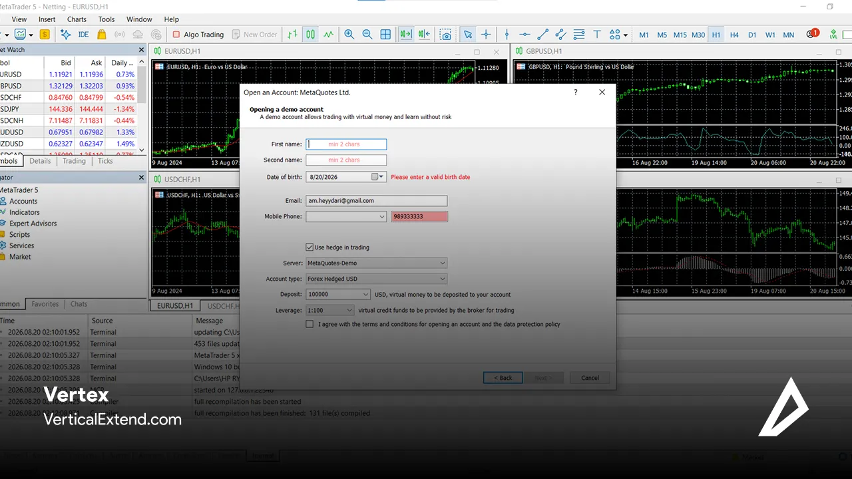Click the cloud hosting icon
The height and width of the screenshot is (479, 852).
pos(138,35)
